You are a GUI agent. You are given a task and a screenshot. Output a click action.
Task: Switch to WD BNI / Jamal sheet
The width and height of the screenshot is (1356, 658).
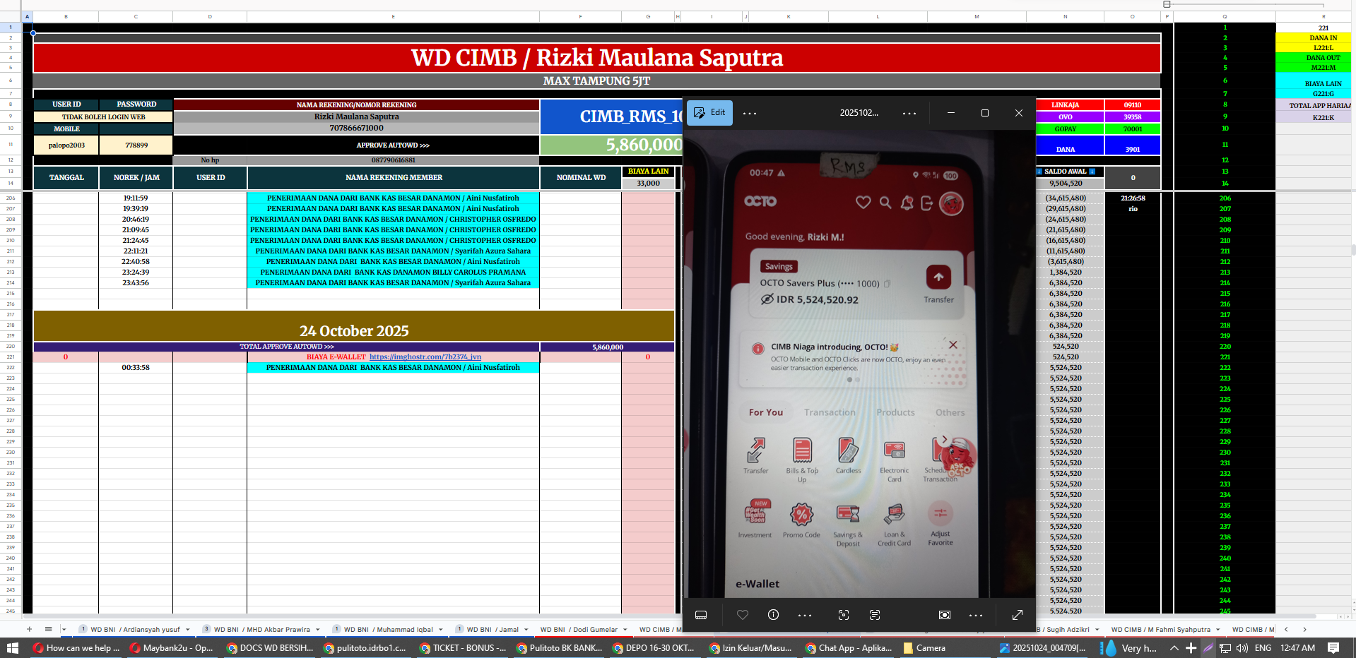(493, 630)
